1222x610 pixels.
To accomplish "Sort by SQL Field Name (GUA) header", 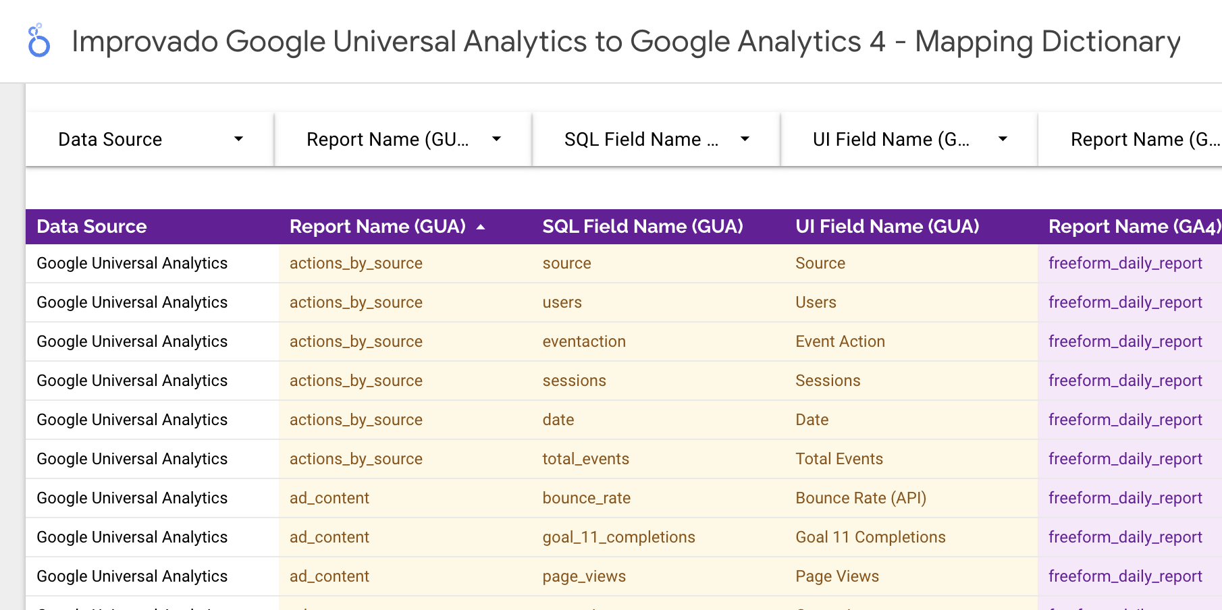I will pos(642,227).
